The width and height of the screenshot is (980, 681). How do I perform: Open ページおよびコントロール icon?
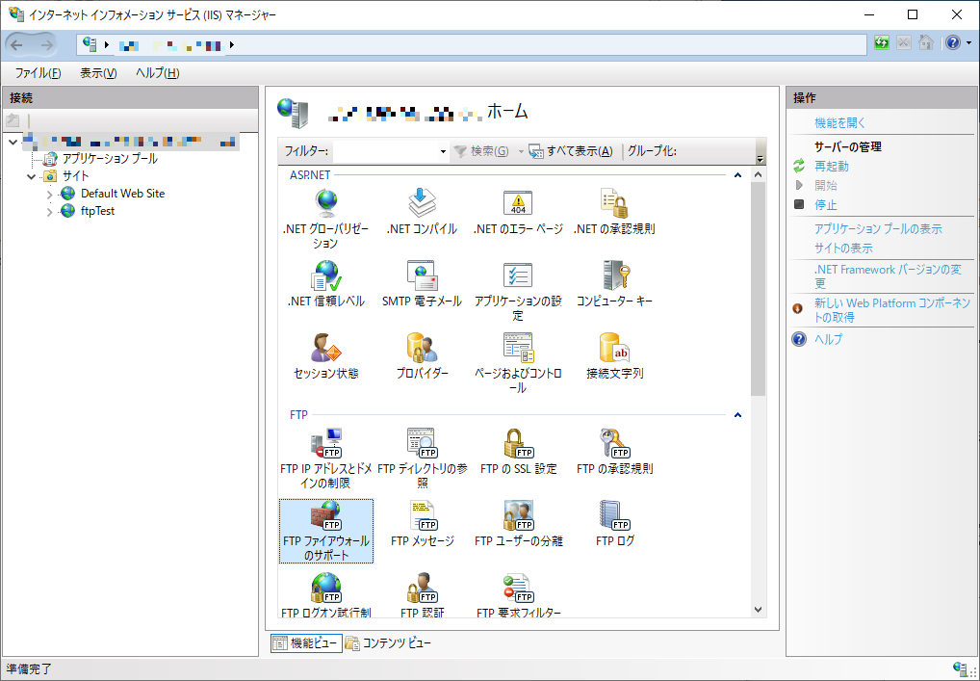(518, 364)
